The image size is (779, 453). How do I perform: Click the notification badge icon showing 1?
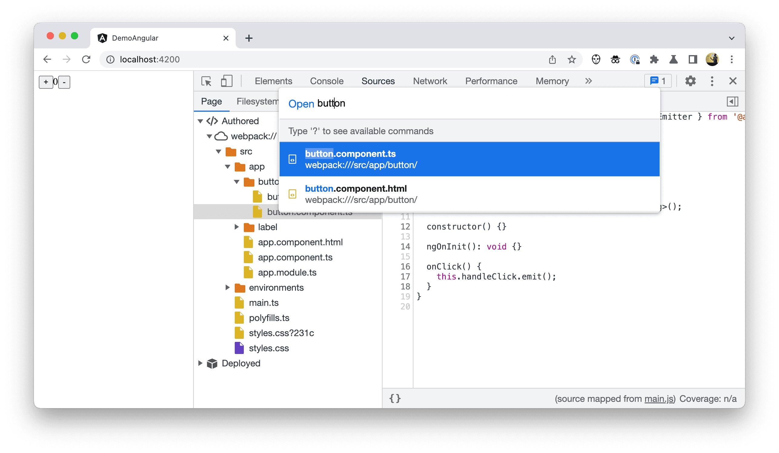656,81
